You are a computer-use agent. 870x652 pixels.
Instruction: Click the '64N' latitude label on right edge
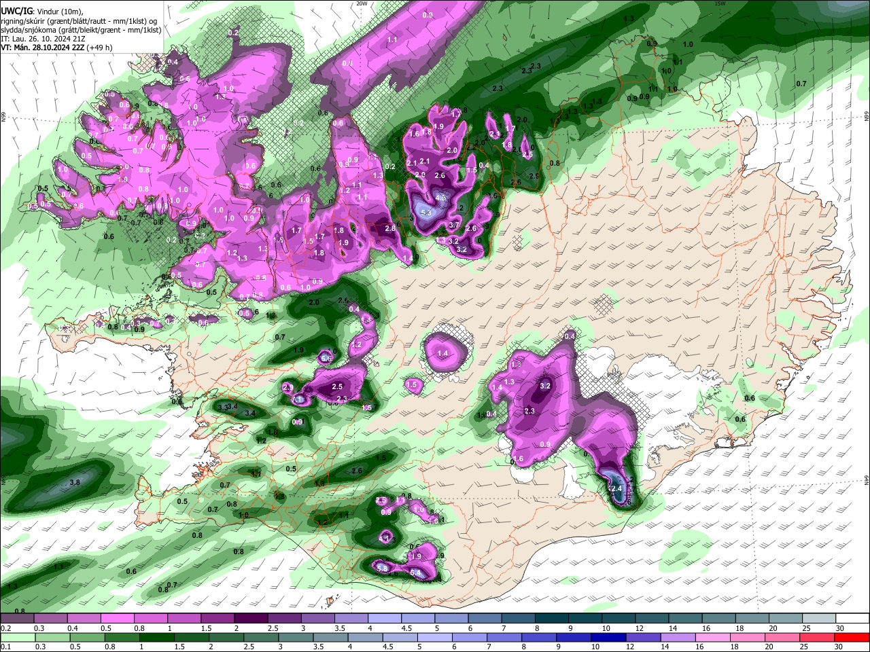point(867,479)
